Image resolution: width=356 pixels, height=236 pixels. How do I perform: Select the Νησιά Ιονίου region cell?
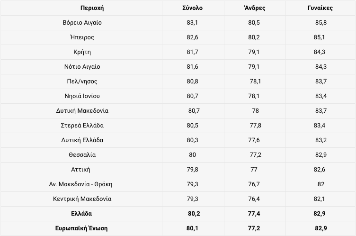coord(82,96)
